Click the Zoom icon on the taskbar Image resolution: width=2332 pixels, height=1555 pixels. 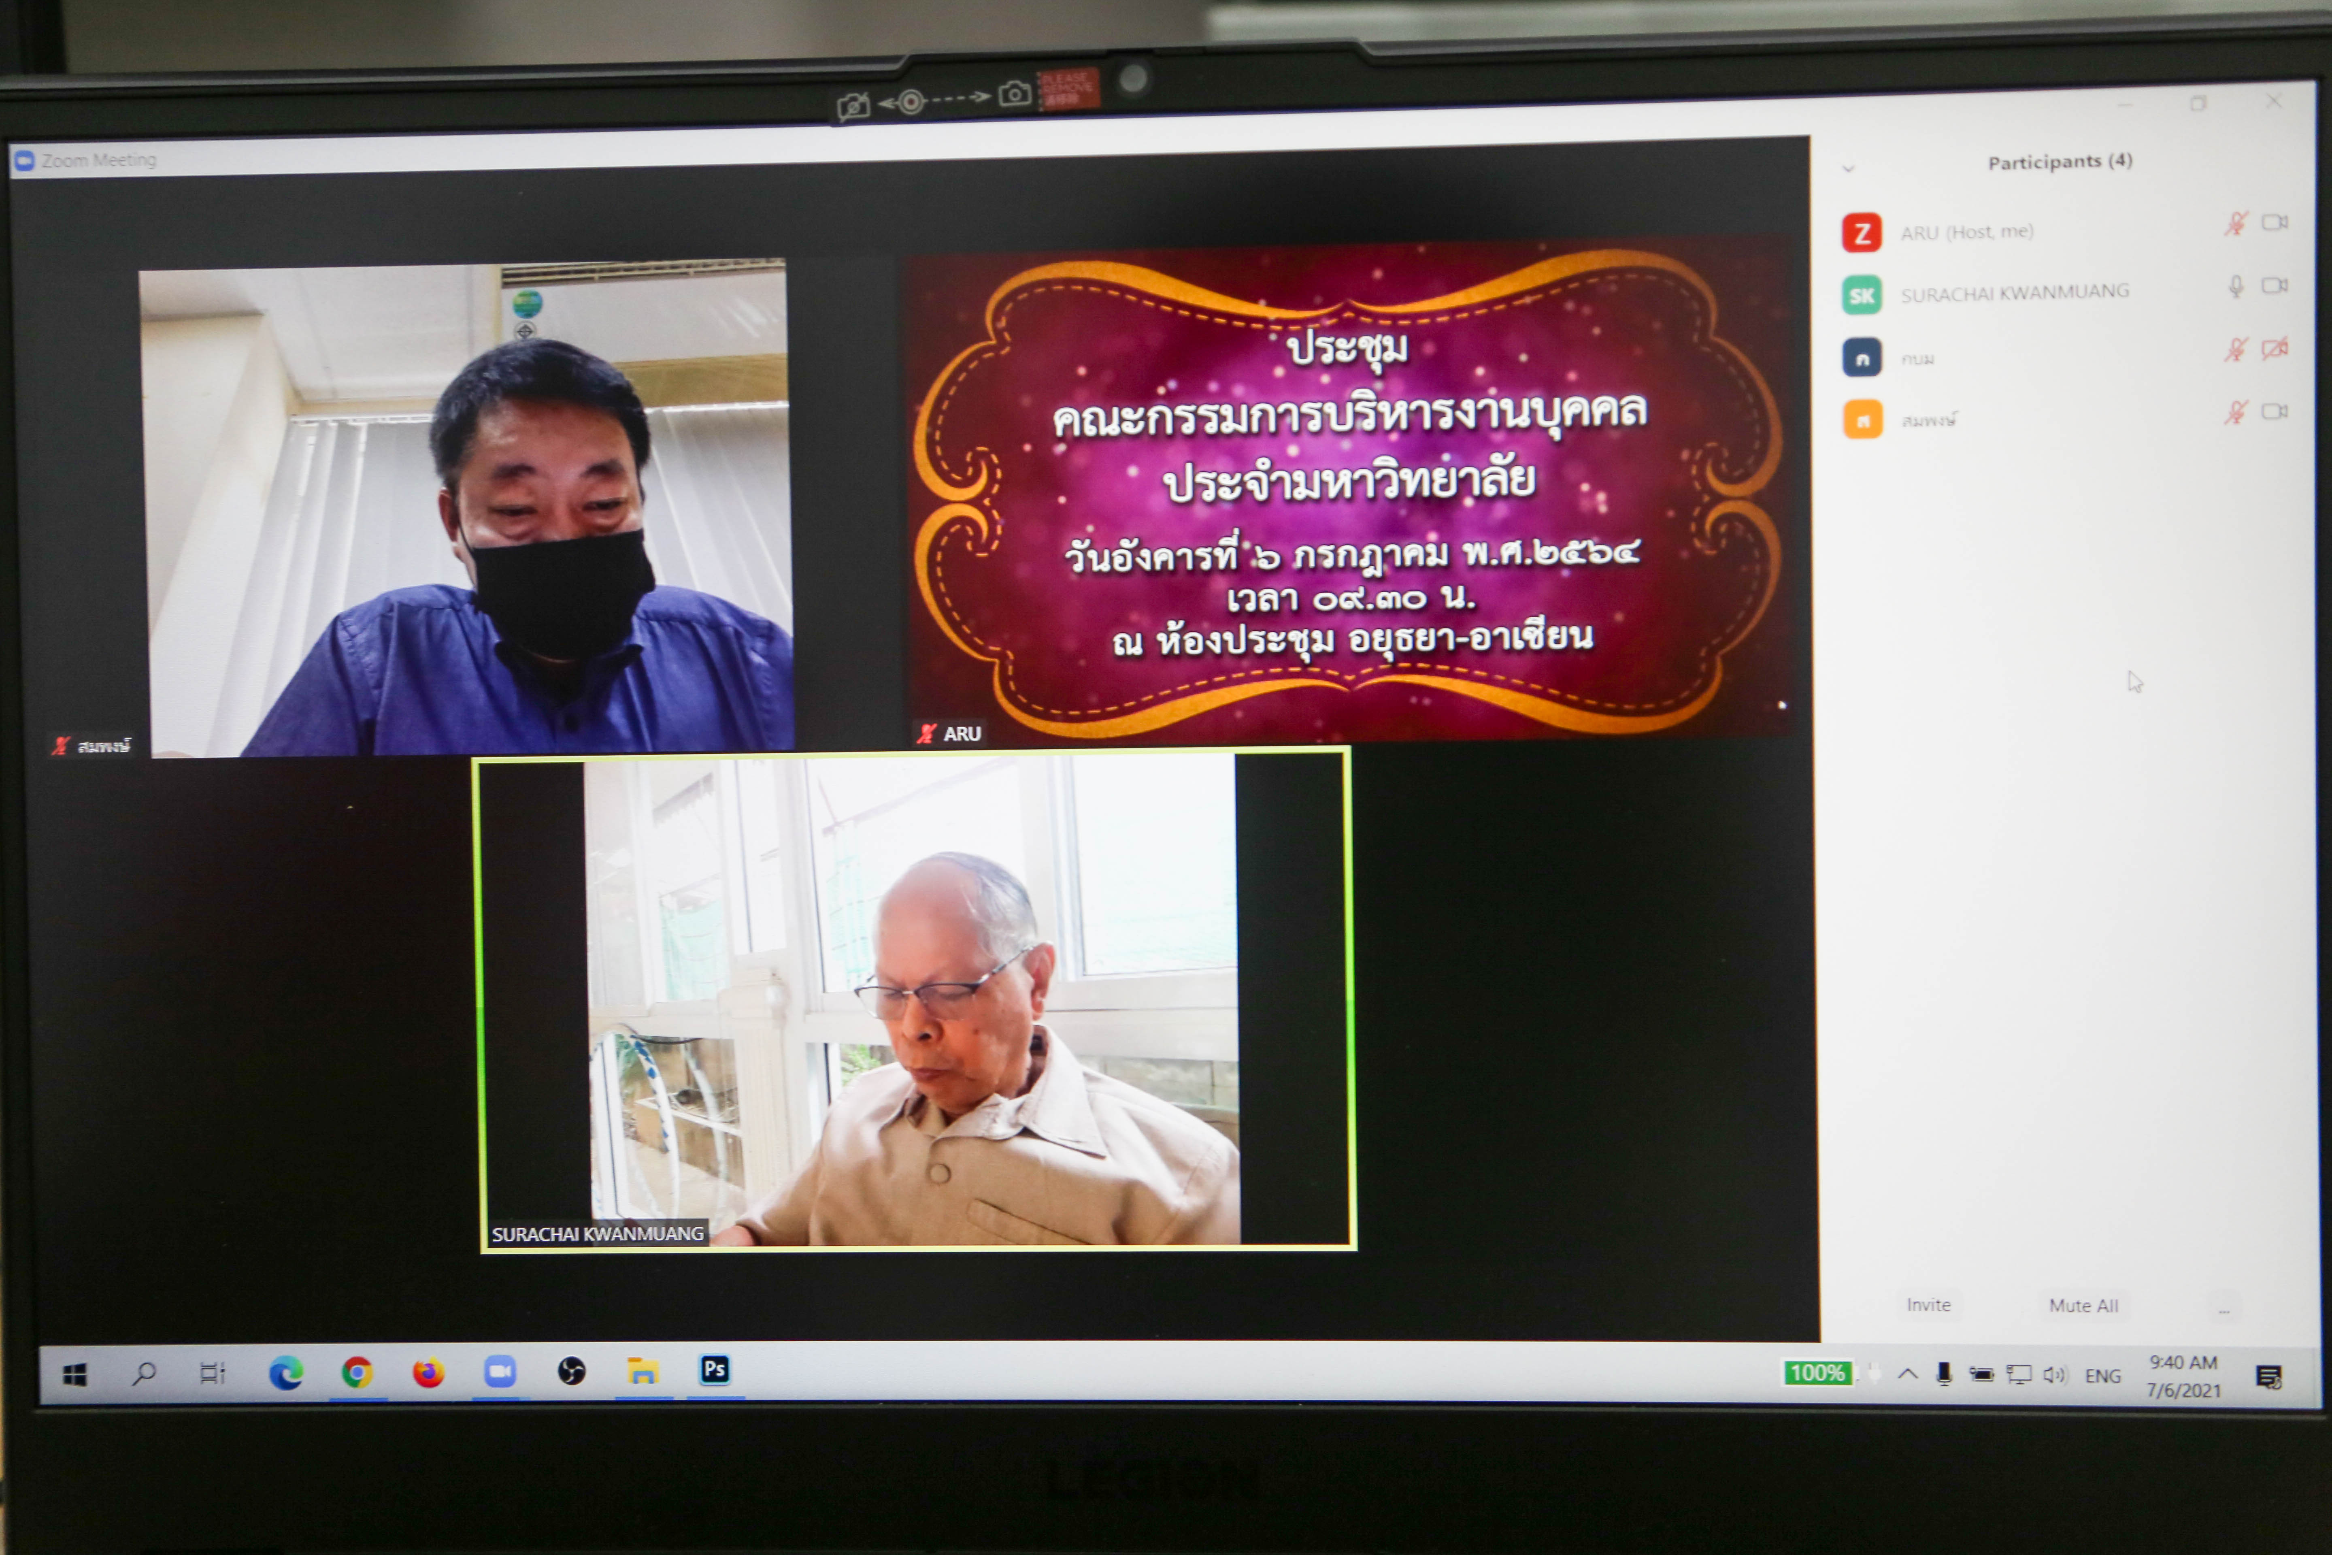pos(500,1372)
